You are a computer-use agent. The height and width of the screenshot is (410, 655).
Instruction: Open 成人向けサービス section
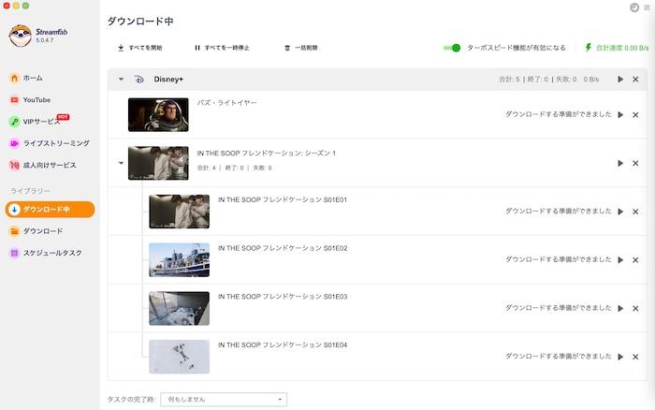tap(43, 165)
